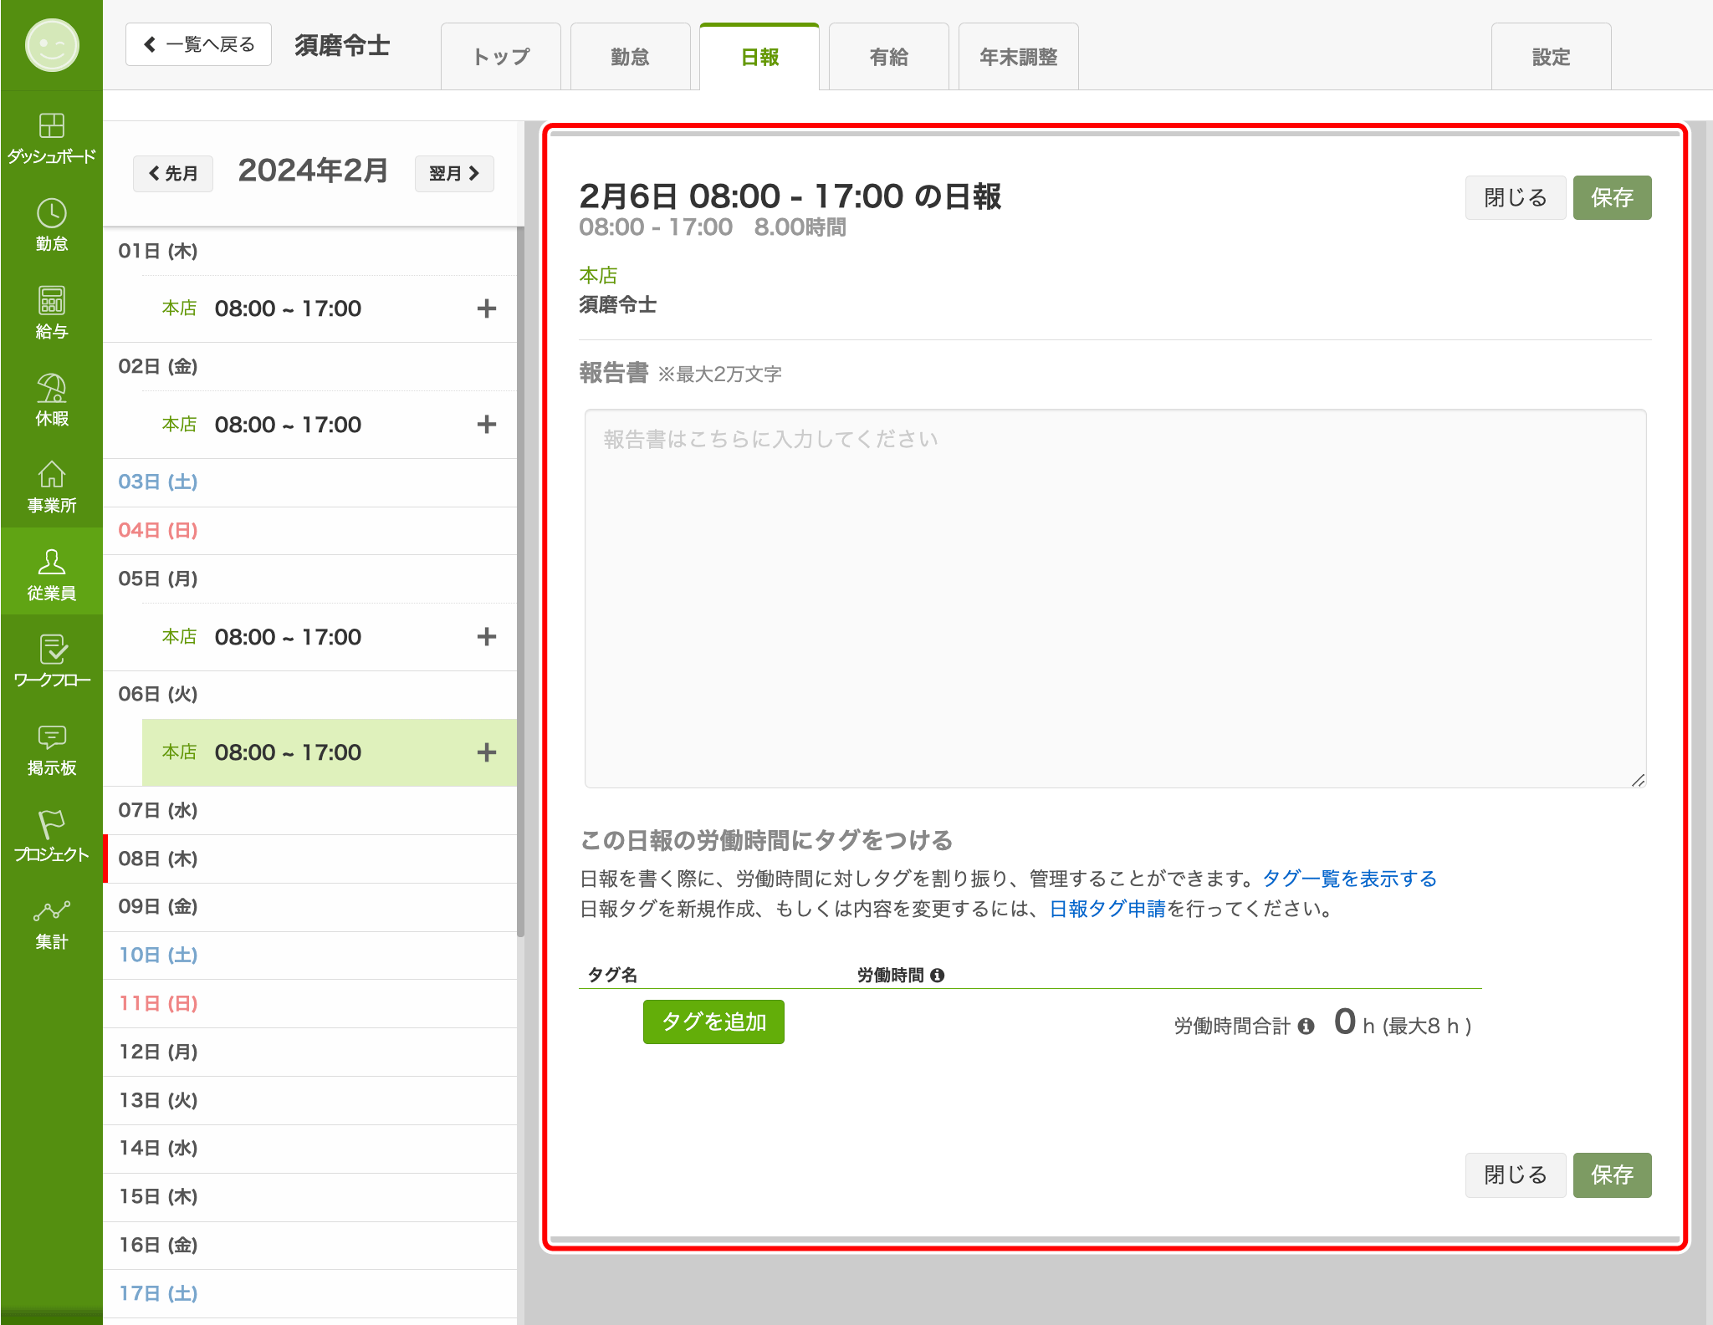
Task: Click the bottom 保存 button
Action: coord(1613,1175)
